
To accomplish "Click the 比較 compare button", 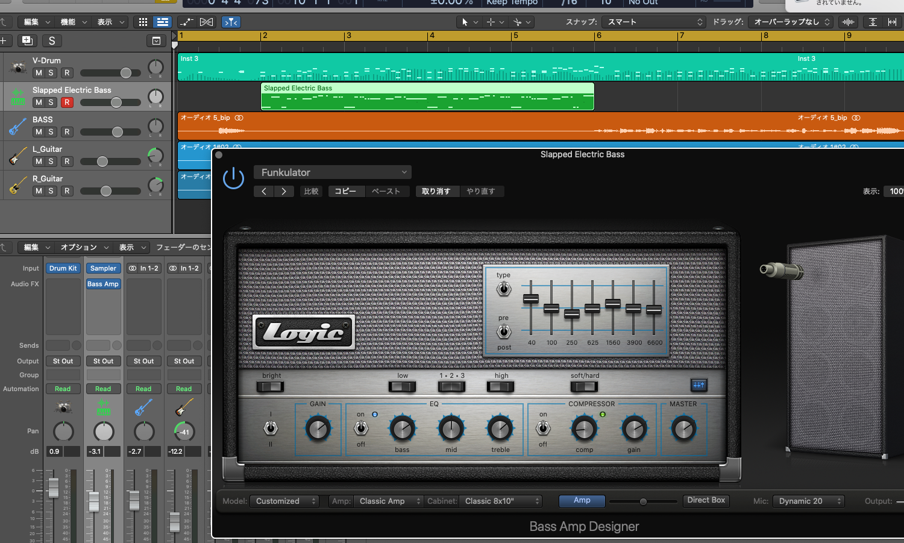I will tap(311, 191).
